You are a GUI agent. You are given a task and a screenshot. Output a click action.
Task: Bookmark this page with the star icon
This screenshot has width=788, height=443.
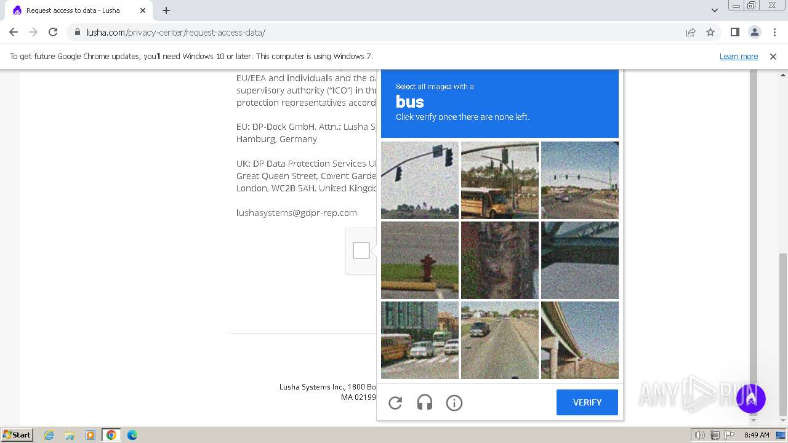710,32
